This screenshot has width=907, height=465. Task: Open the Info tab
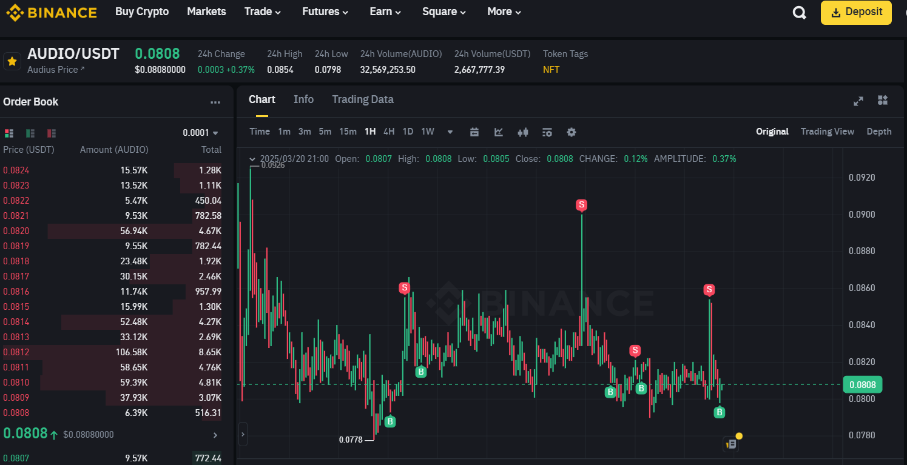[303, 99]
